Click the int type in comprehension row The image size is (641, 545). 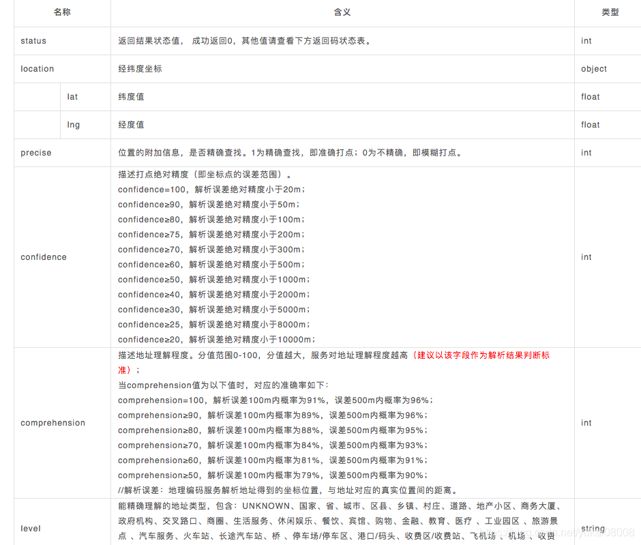(x=586, y=423)
